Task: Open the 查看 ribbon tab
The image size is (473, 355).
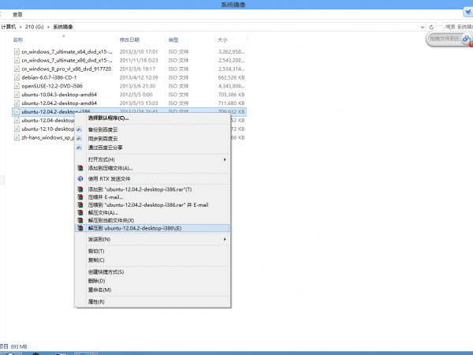Action: coord(17,14)
